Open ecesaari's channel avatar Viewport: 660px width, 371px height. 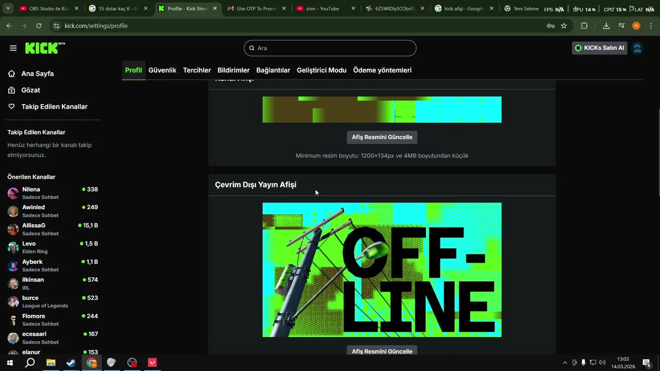(13, 338)
